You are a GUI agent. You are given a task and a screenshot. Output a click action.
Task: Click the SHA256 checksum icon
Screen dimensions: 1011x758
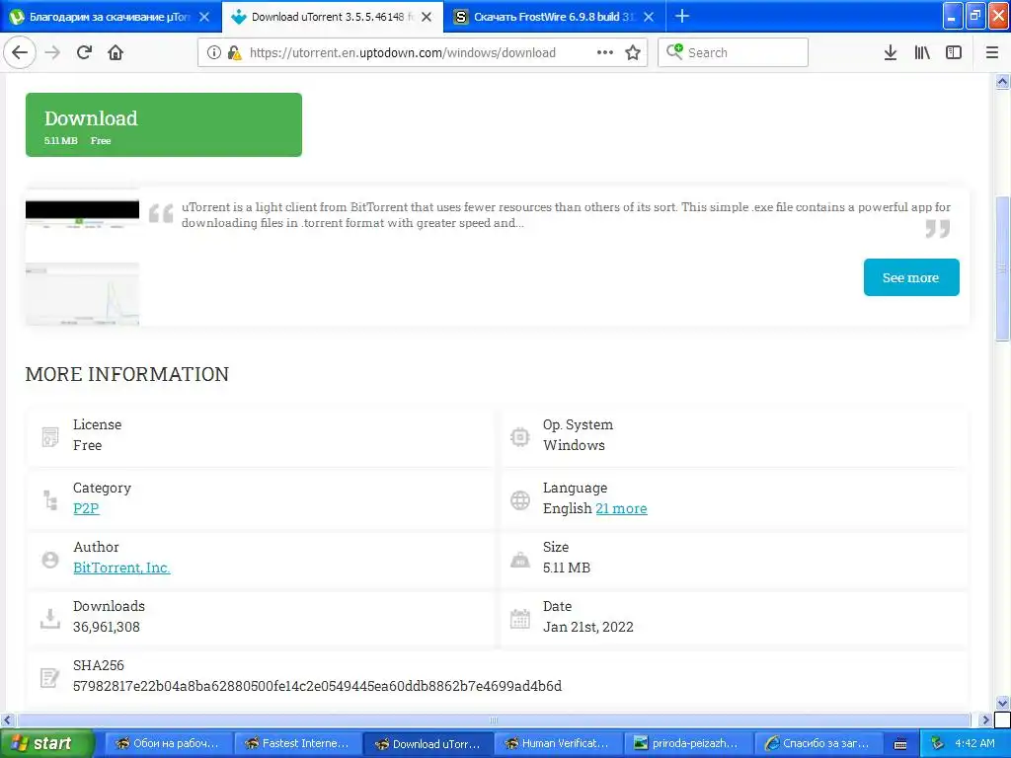click(49, 677)
